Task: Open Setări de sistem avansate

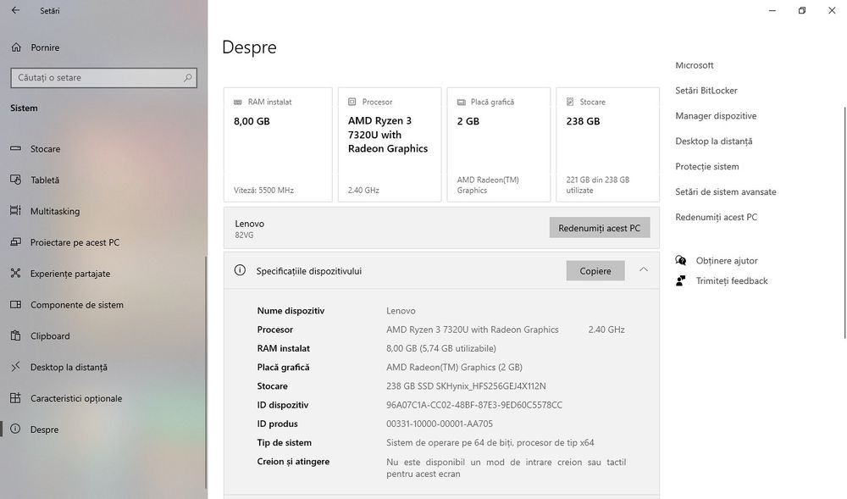Action: pyautogui.click(x=726, y=191)
